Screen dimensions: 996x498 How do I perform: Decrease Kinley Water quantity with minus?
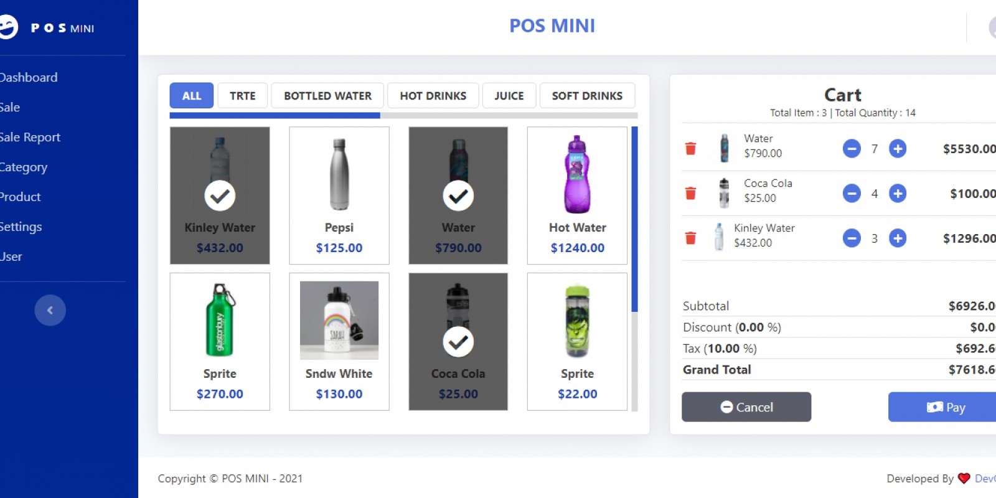point(852,238)
